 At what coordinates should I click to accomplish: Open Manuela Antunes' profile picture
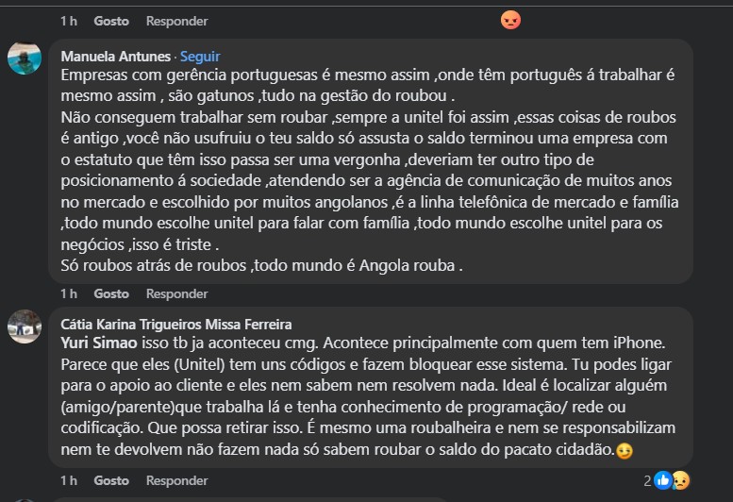coord(25,58)
